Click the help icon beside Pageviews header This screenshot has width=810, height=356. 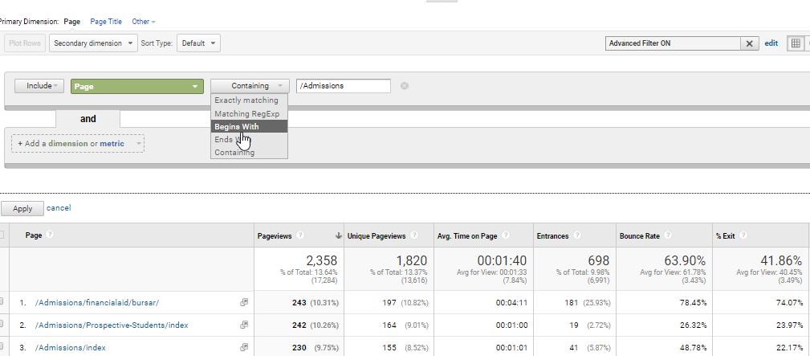tap(300, 235)
